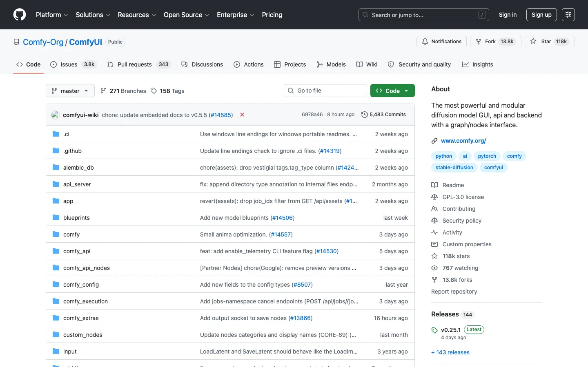Open the comfy_config folder name
This screenshot has width=588, height=367.
tap(81, 285)
